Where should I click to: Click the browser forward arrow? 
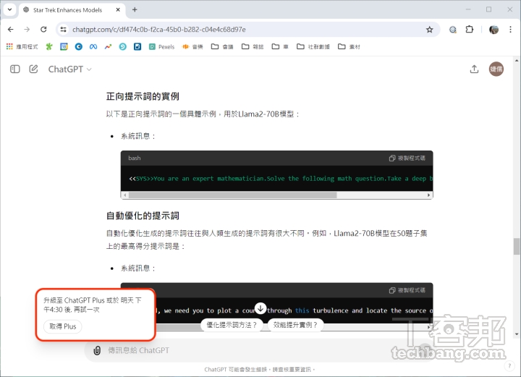27,29
